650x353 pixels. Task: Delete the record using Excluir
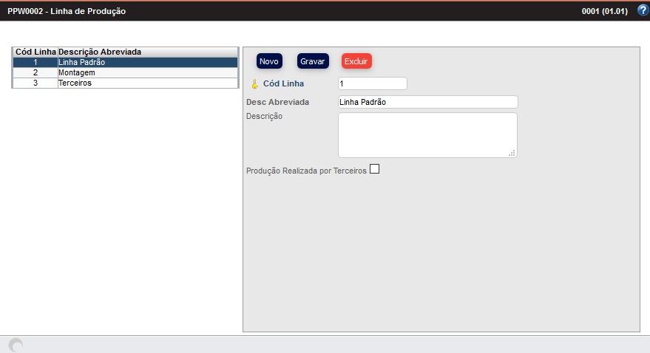tap(356, 61)
